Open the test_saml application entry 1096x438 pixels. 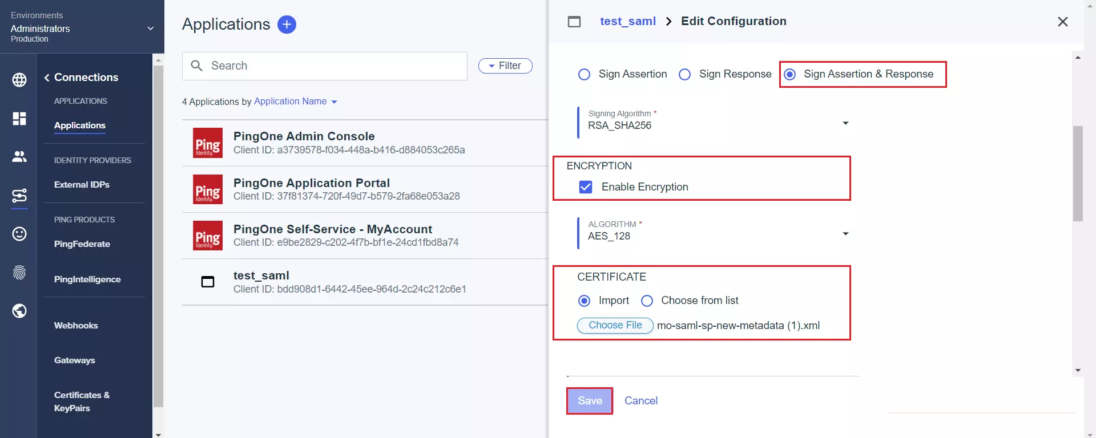pyautogui.click(x=365, y=282)
